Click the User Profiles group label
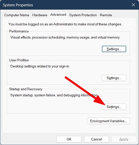This screenshot has height=145, width=139. click(19, 60)
